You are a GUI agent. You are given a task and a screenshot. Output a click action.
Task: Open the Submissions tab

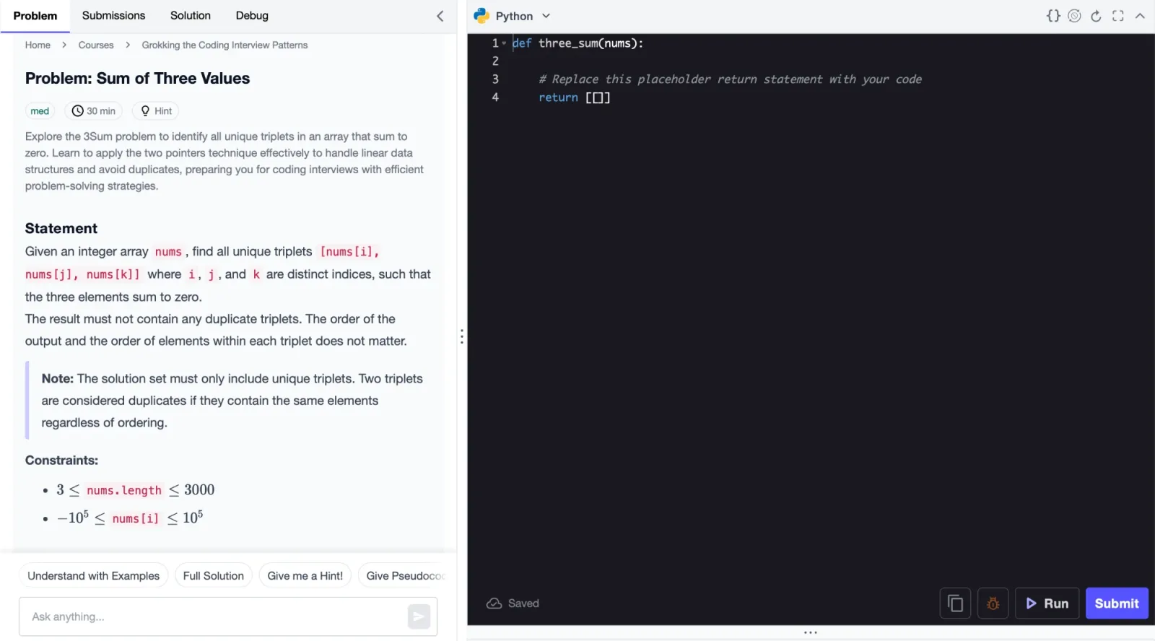[x=113, y=16]
